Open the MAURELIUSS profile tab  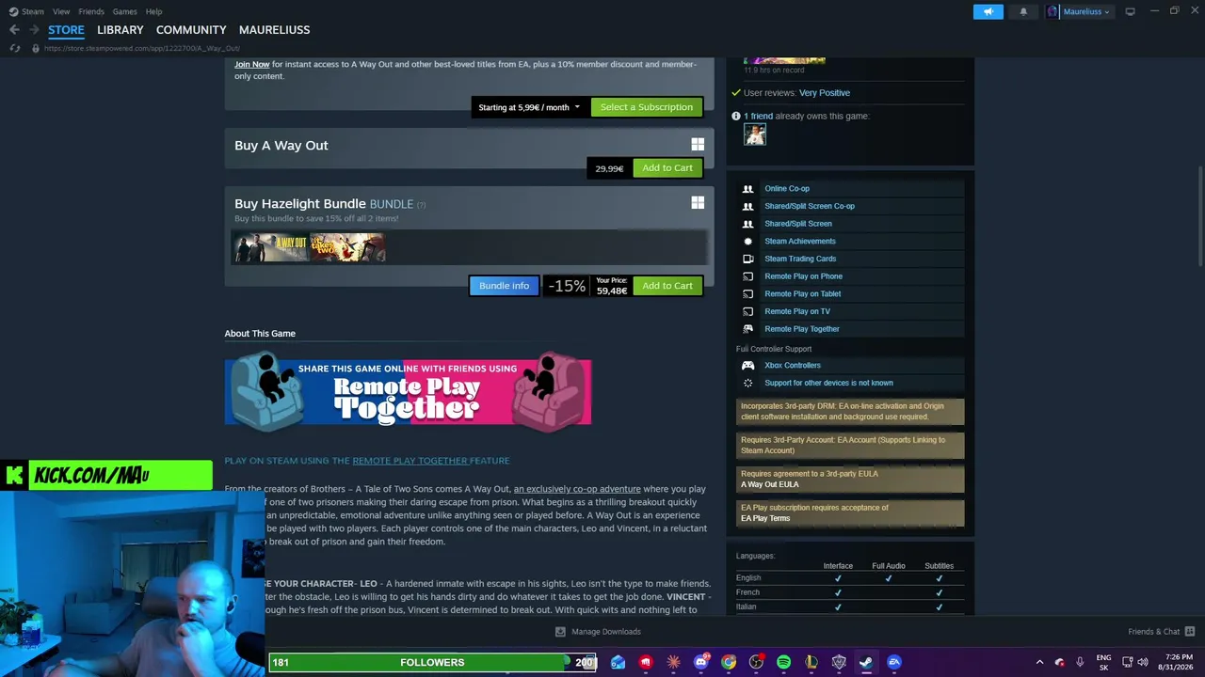point(274,30)
